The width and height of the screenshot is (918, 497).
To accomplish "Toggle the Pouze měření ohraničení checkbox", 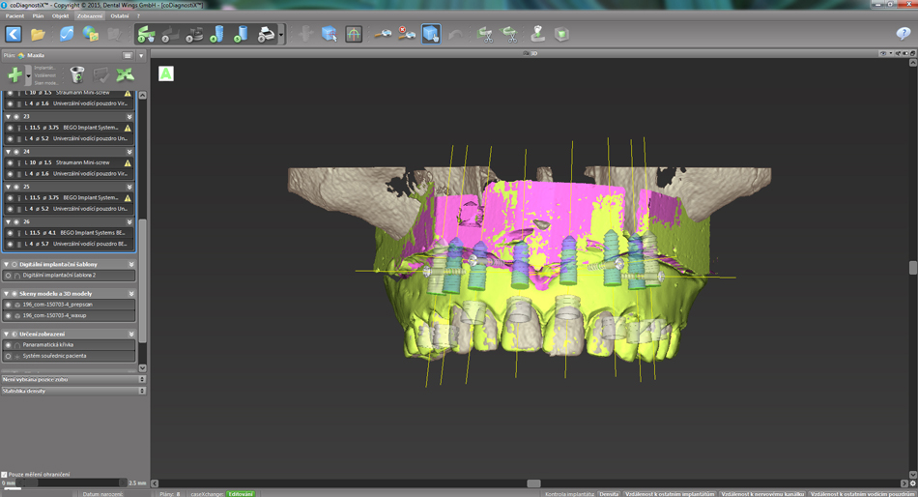I will (x=5, y=474).
